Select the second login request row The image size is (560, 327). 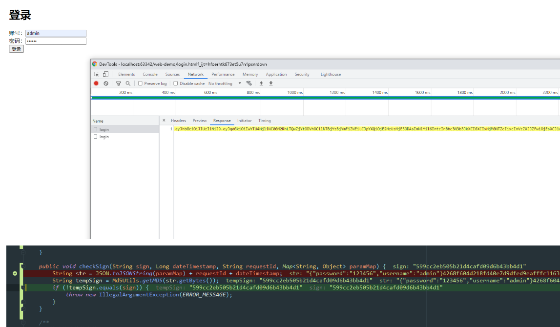tap(124, 137)
